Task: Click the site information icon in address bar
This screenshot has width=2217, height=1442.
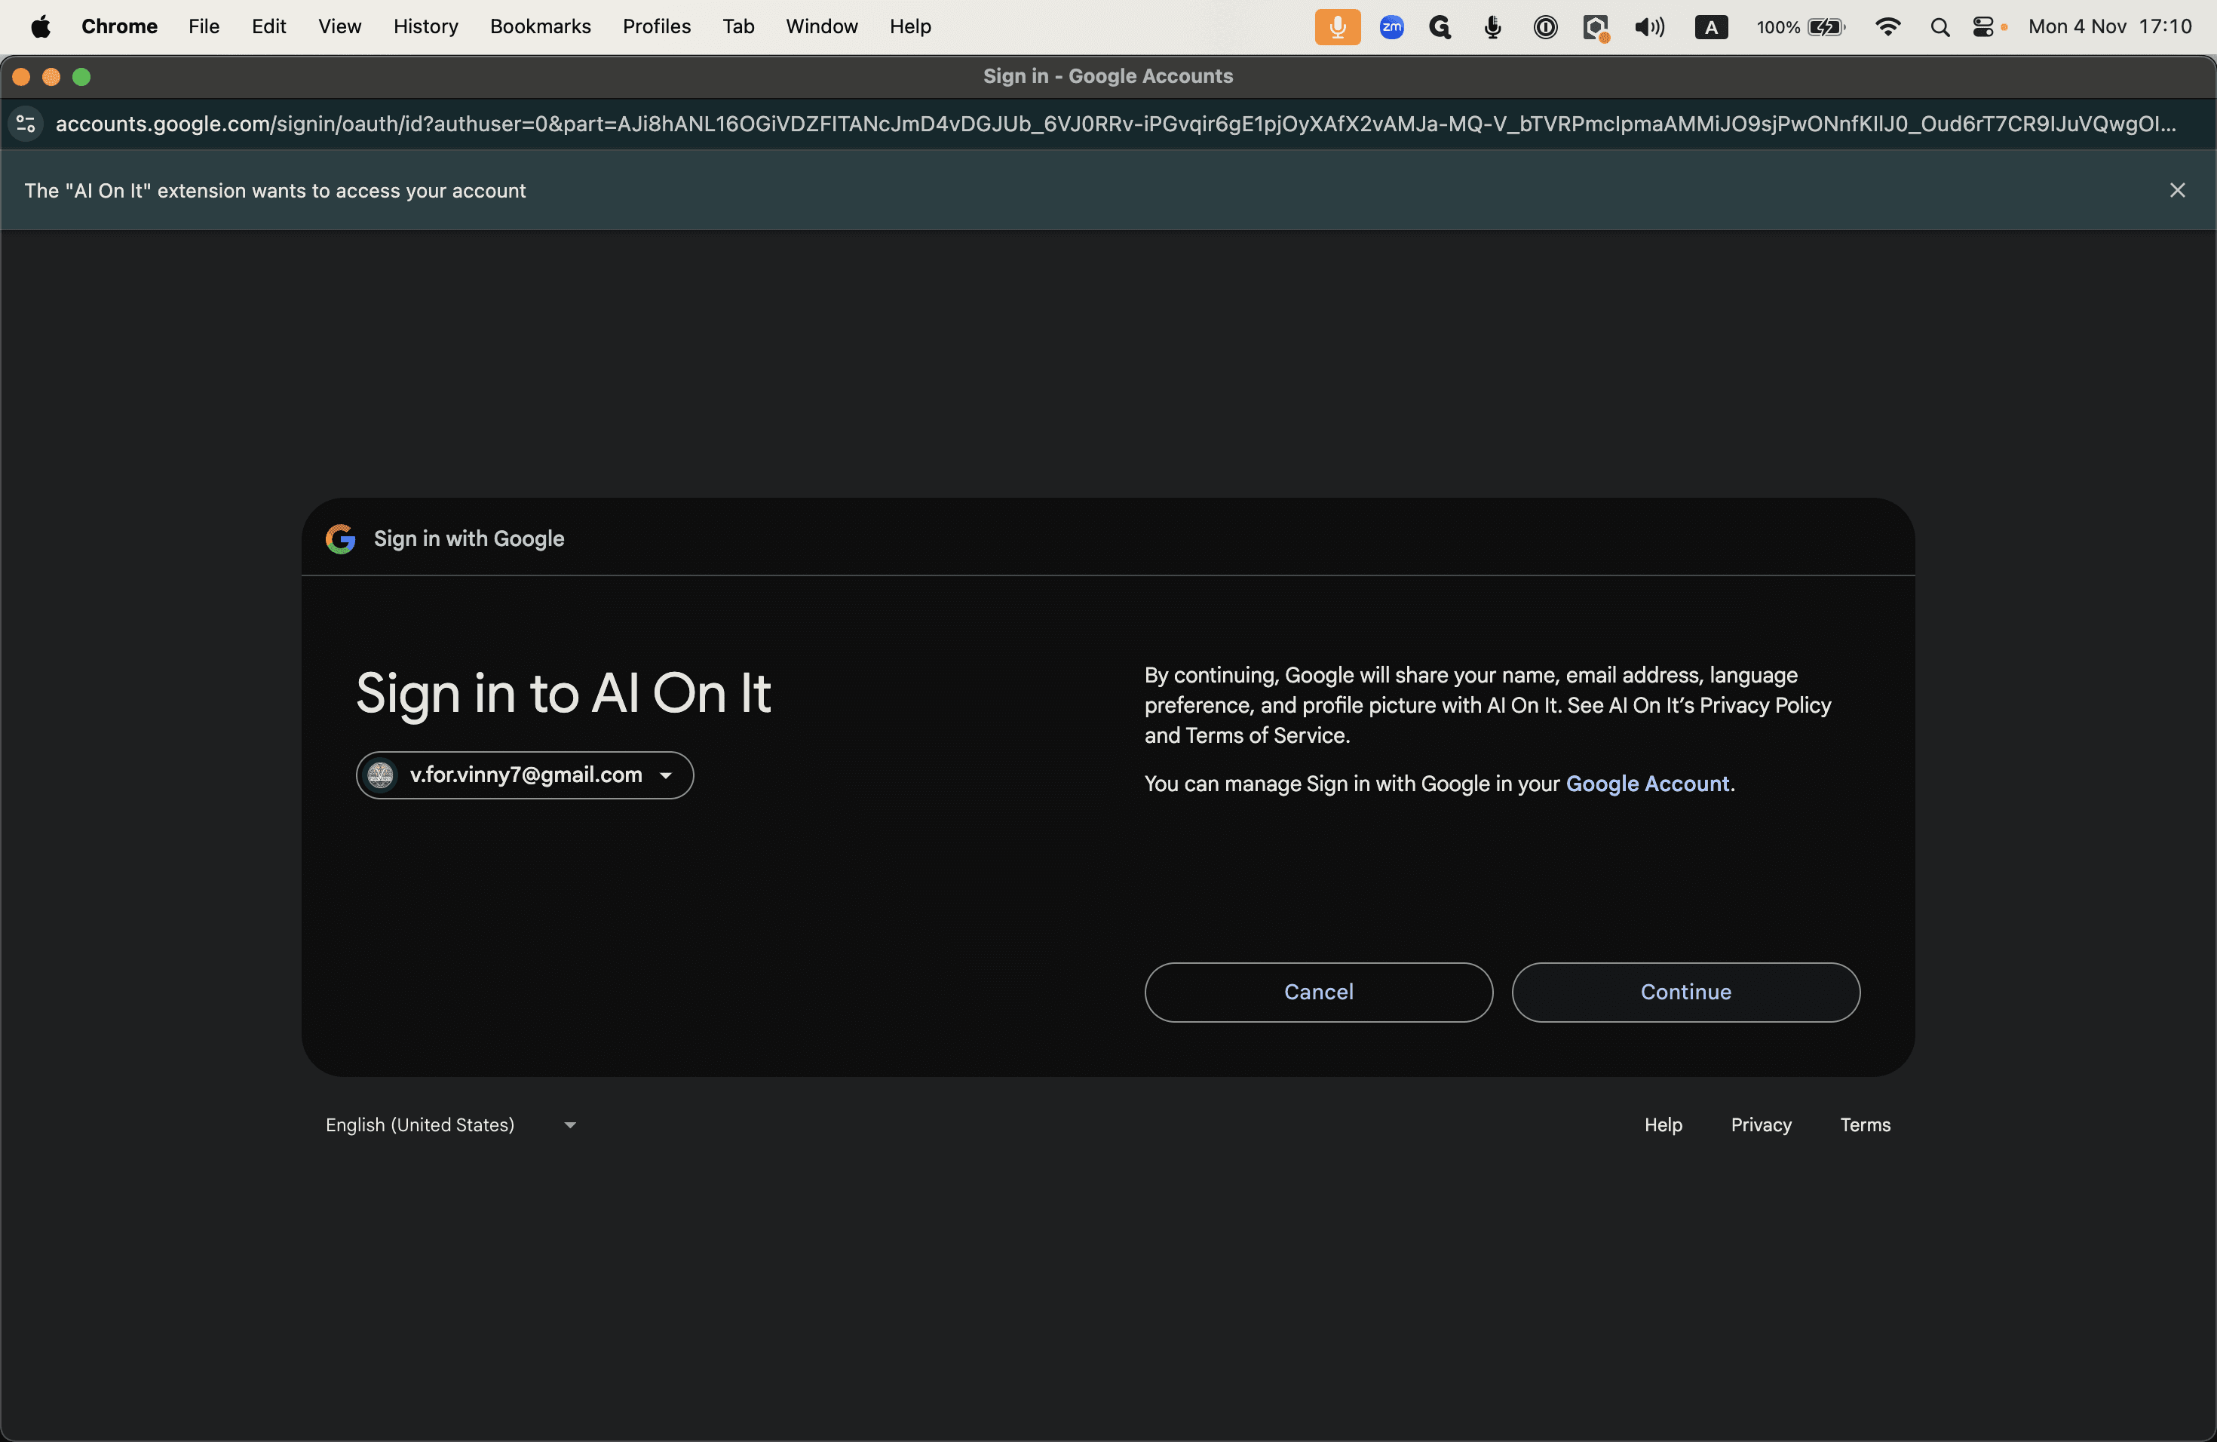Action: (26, 124)
